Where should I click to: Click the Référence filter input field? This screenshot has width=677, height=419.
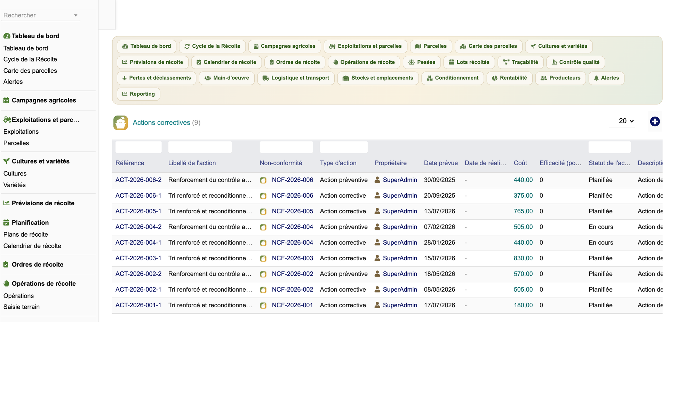coord(138,147)
